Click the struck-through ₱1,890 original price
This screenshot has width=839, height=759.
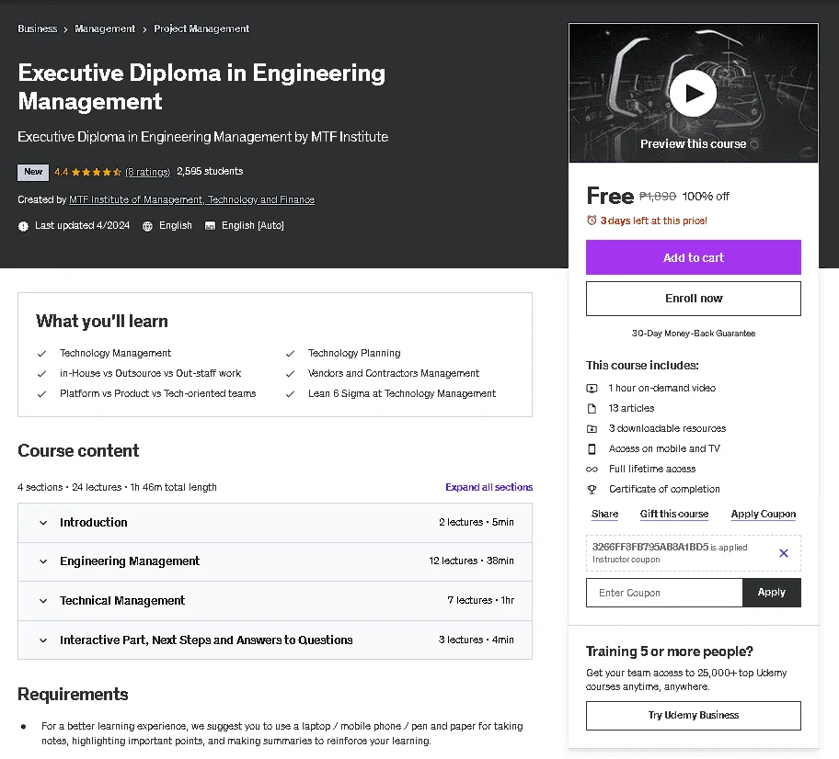point(658,197)
